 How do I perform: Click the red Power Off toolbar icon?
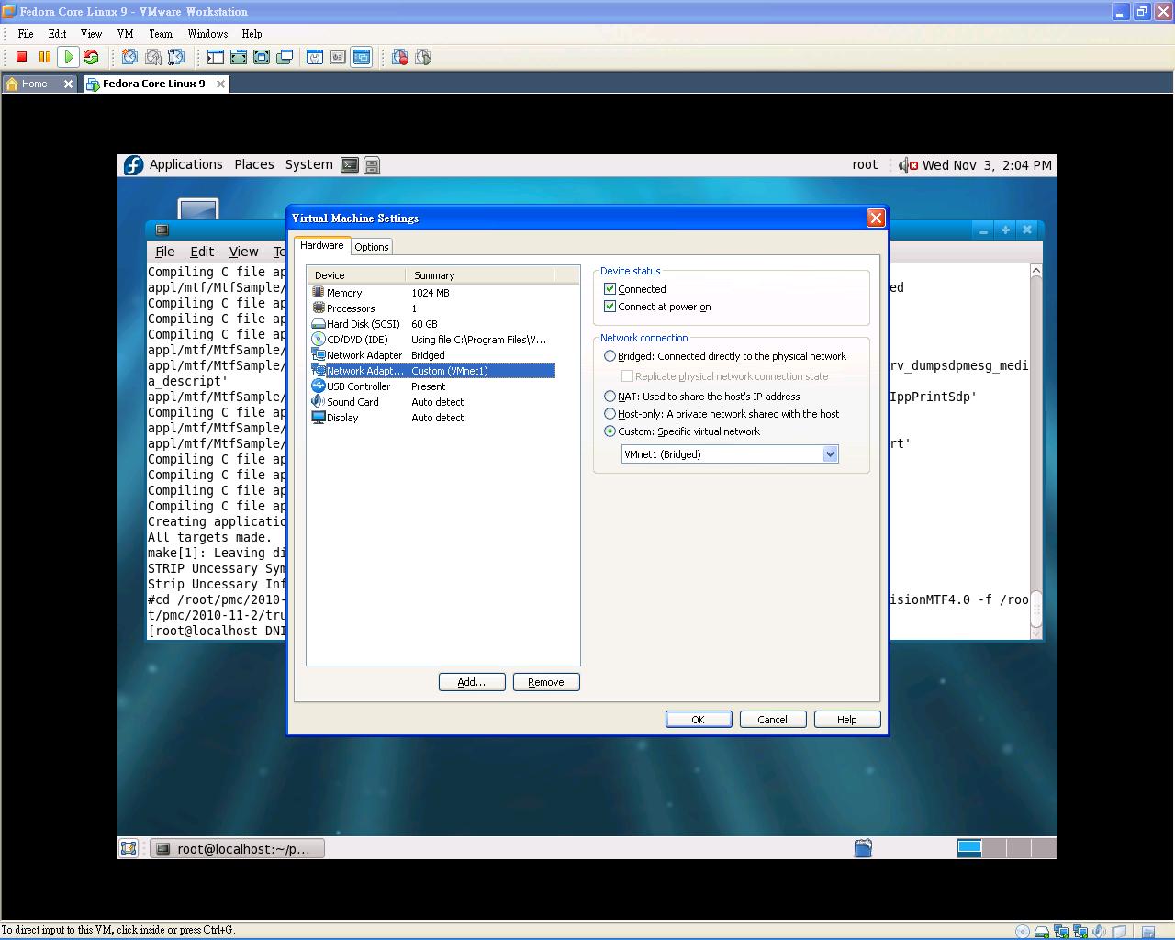(22, 57)
